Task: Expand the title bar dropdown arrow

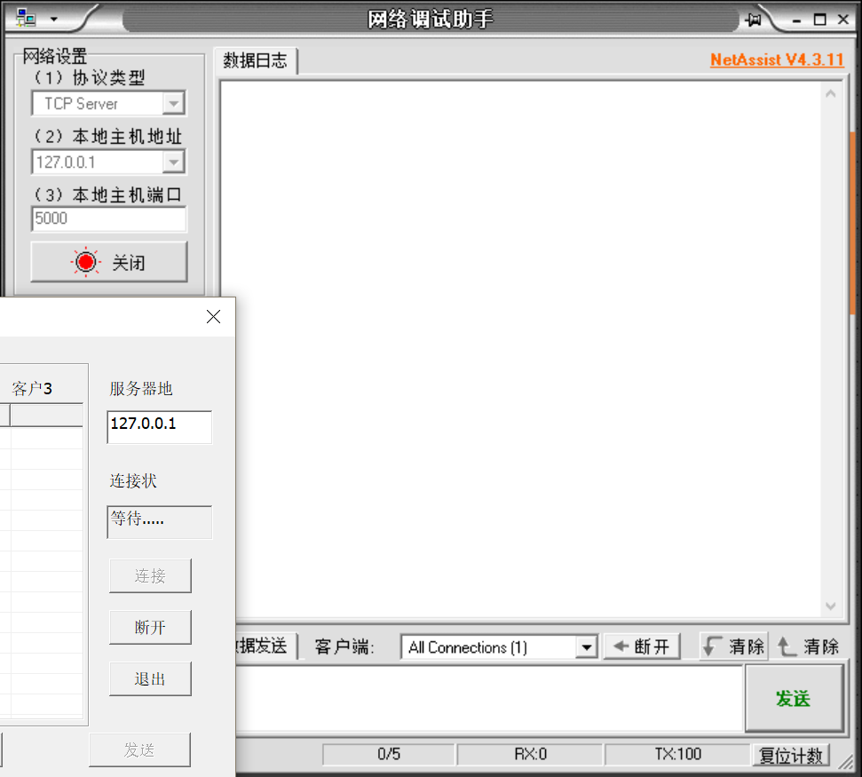Action: 54,20
